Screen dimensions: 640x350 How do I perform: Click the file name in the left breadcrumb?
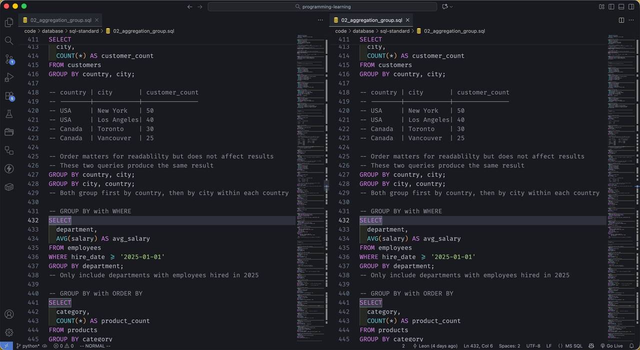(143, 31)
